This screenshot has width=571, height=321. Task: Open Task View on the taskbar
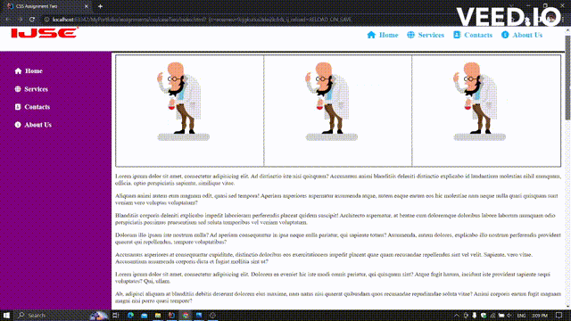click(116, 315)
